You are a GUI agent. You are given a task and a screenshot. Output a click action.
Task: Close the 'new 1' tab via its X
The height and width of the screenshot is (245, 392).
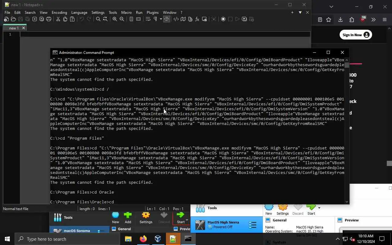tap(23, 28)
